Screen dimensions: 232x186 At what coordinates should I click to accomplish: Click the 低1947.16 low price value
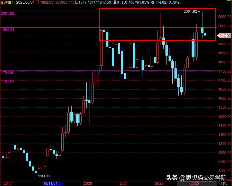pos(84,3)
